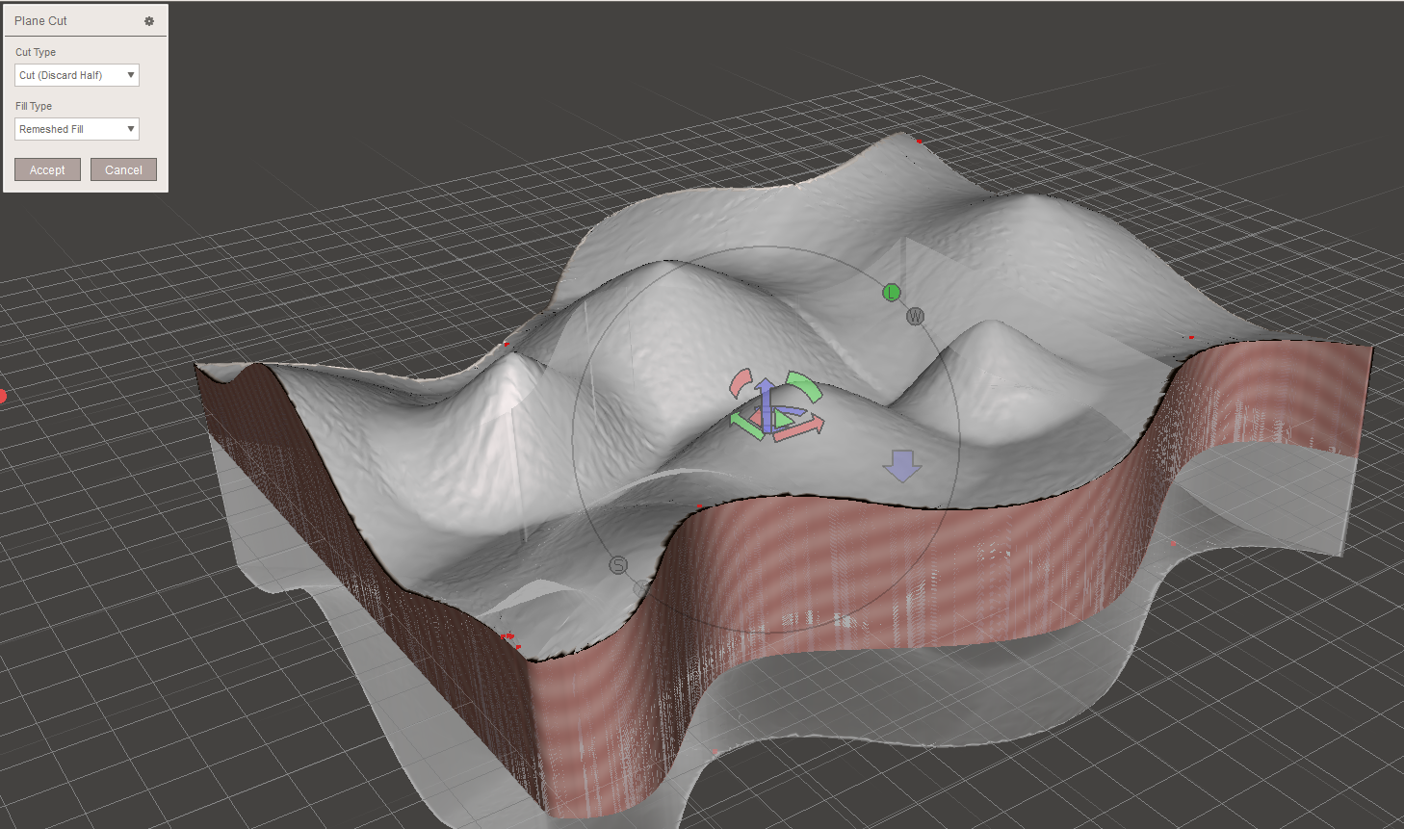Click the Fill Type label
Viewport: 1404px width, 829px height.
pos(34,106)
